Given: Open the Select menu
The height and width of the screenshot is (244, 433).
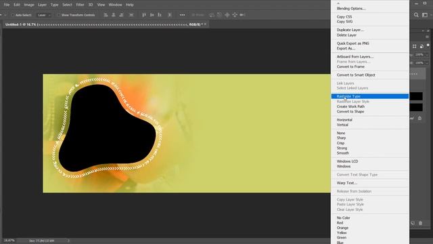Looking at the screenshot, I should pos(67,5).
